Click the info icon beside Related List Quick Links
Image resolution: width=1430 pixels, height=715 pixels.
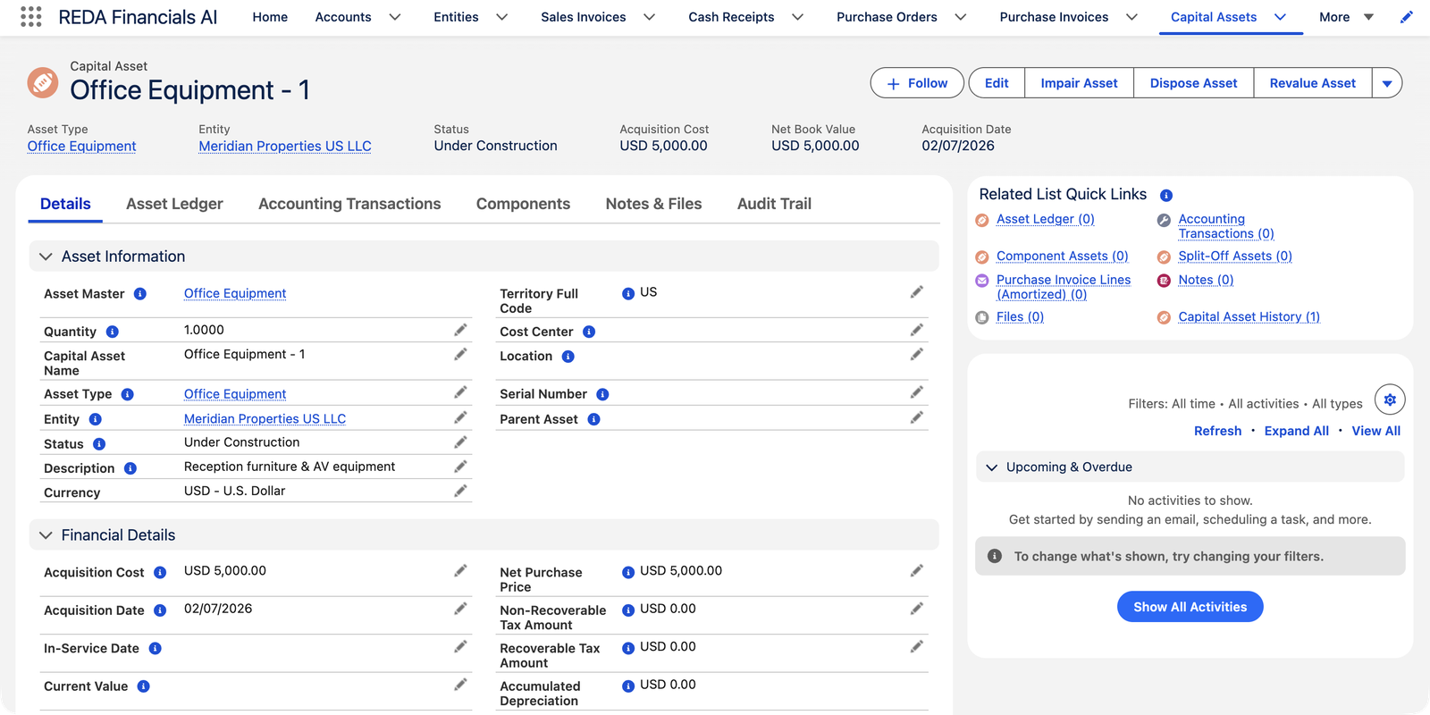1166,196
